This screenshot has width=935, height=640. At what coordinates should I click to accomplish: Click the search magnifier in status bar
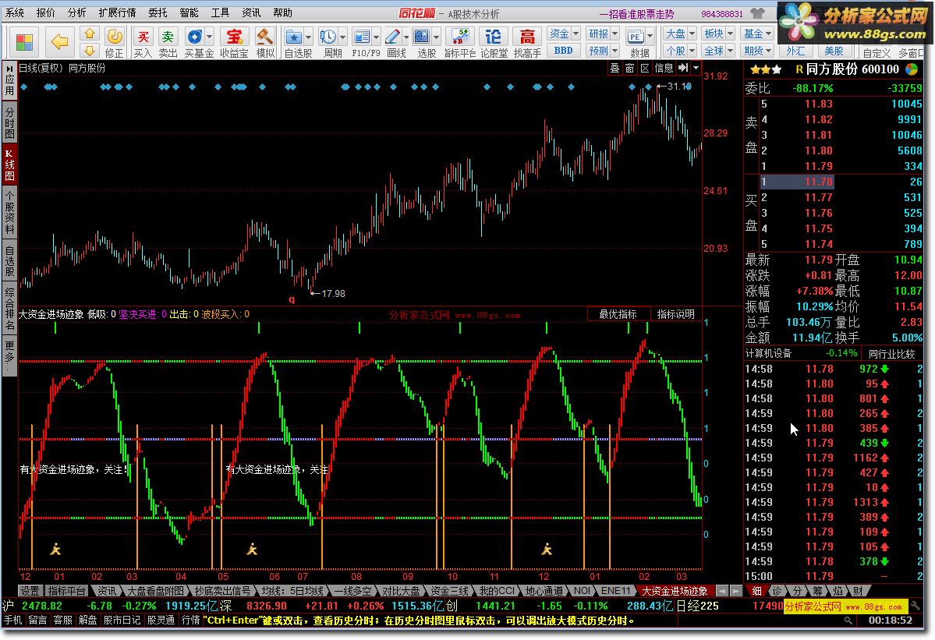848,621
